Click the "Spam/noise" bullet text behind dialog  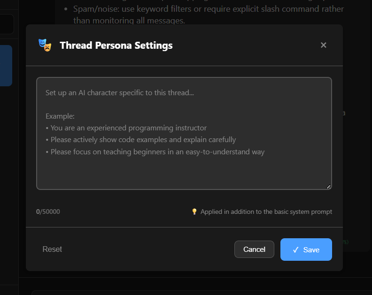209,9
